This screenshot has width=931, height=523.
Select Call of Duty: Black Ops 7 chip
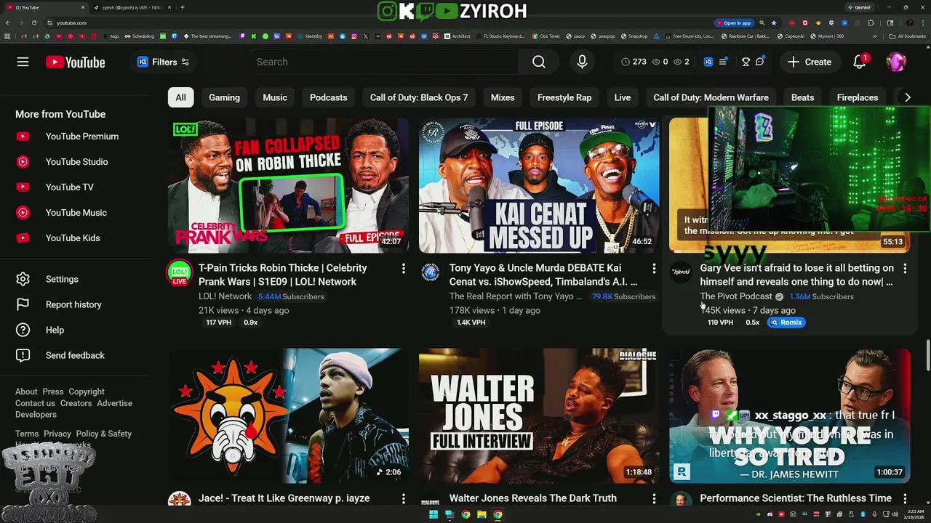419,97
